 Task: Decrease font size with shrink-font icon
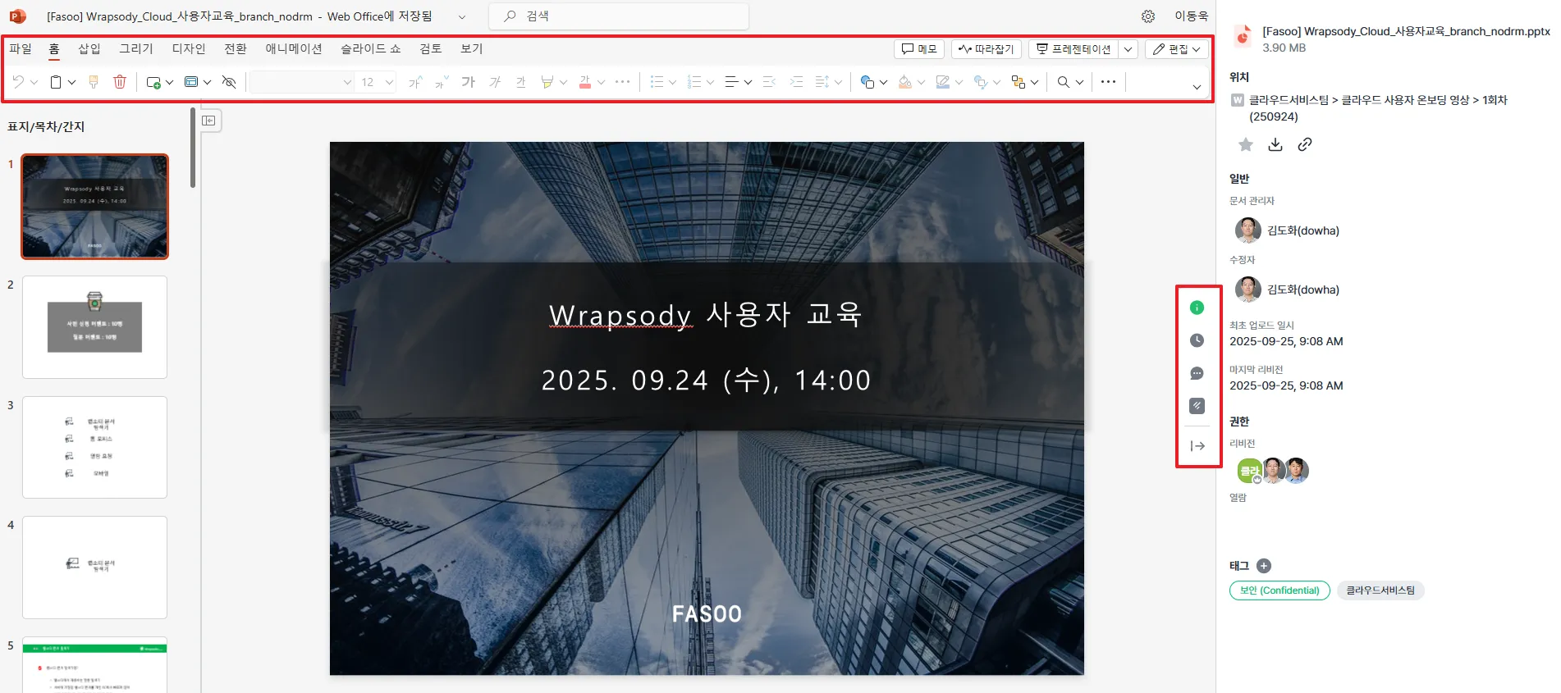coord(442,82)
